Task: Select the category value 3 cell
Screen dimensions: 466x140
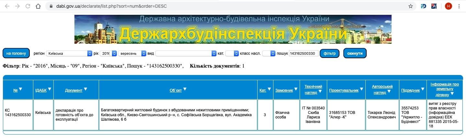Action: tap(265, 115)
